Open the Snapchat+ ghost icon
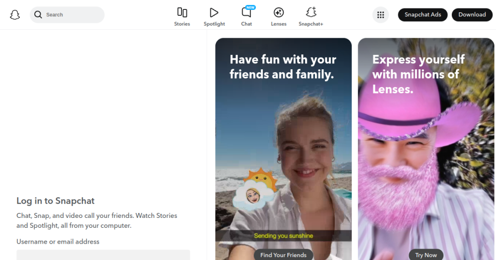 pyautogui.click(x=311, y=12)
